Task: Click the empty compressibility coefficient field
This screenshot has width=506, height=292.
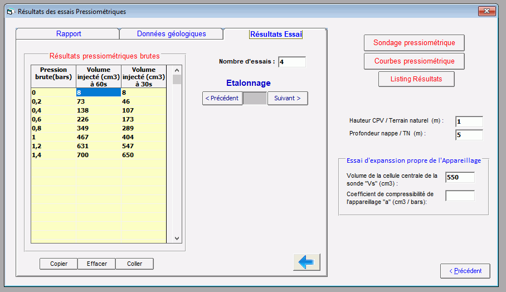Action: [x=460, y=196]
